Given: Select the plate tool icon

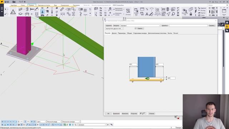Looking at the screenshot, I should [21, 14].
